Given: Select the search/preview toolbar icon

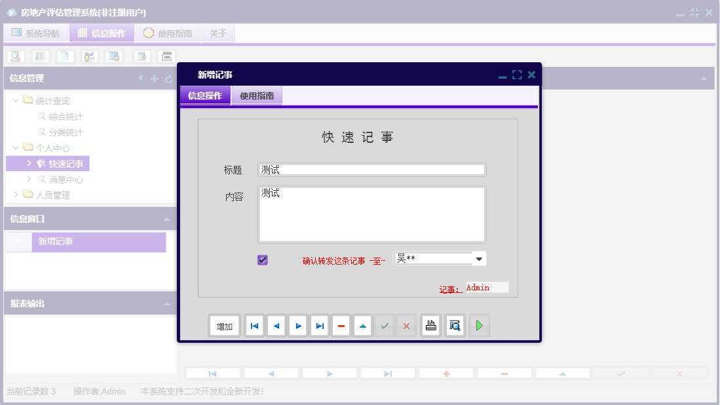Looking at the screenshot, I should pyautogui.click(x=15, y=56).
